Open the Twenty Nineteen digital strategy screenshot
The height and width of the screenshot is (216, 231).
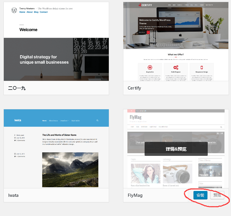point(56,60)
